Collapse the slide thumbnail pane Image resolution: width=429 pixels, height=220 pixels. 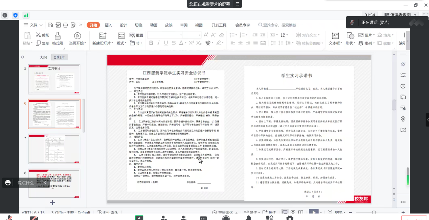(x=23, y=57)
